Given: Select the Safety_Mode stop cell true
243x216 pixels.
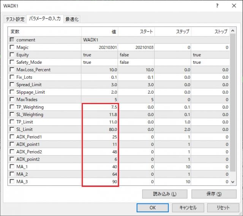Looking at the screenshot, I should 210,62.
